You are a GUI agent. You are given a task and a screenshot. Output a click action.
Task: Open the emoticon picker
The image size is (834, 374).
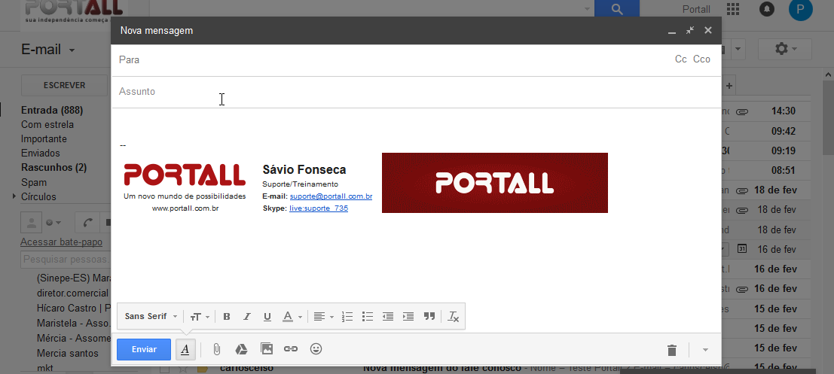click(x=316, y=349)
